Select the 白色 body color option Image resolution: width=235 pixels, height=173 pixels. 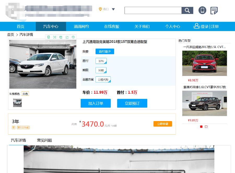(x=25, y=94)
